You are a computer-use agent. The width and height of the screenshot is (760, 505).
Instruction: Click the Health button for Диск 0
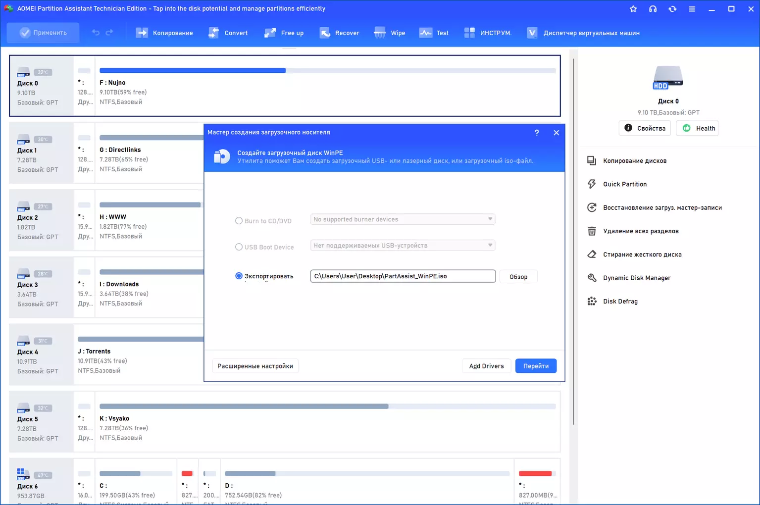(697, 128)
